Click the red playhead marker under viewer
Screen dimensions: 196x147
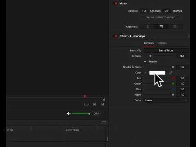click(x=85, y=96)
